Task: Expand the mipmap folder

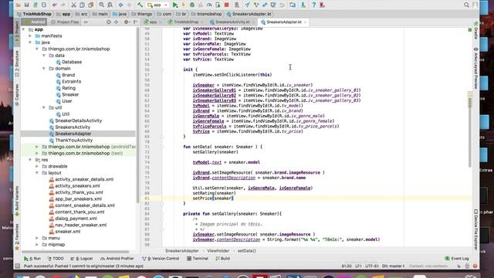Action: (37, 244)
